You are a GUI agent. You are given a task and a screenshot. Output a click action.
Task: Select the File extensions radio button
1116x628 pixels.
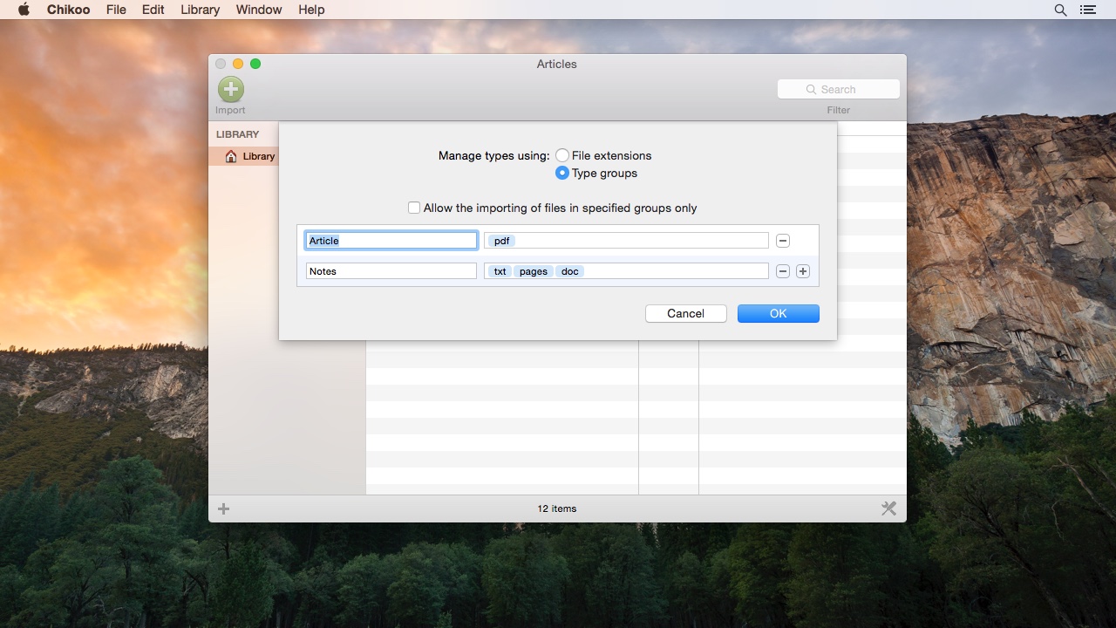(562, 155)
